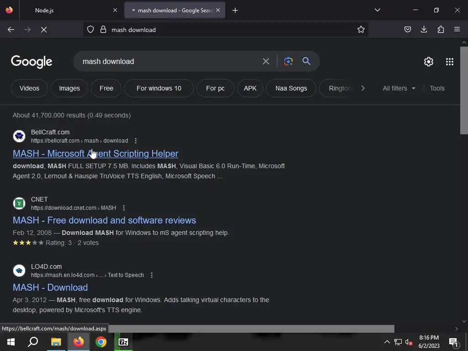Click the CNET site name

(x=39, y=199)
